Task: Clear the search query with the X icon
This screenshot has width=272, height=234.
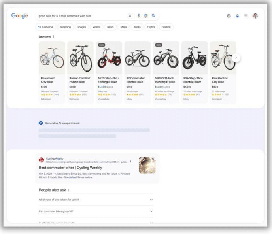Action: click(x=130, y=16)
